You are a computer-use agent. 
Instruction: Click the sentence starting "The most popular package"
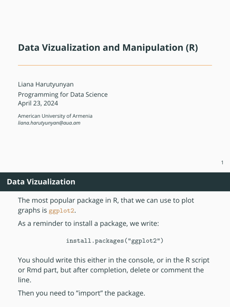pyautogui.click(x=106, y=200)
